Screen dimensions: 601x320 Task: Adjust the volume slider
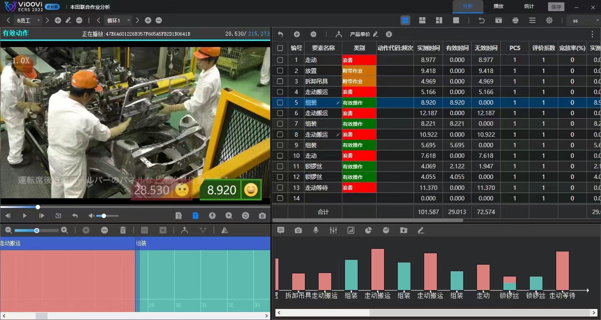pyautogui.click(x=107, y=216)
